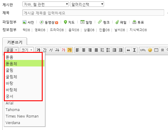168x130 pixels.
Task: Open special characters ※ picker
Action: [162, 50]
